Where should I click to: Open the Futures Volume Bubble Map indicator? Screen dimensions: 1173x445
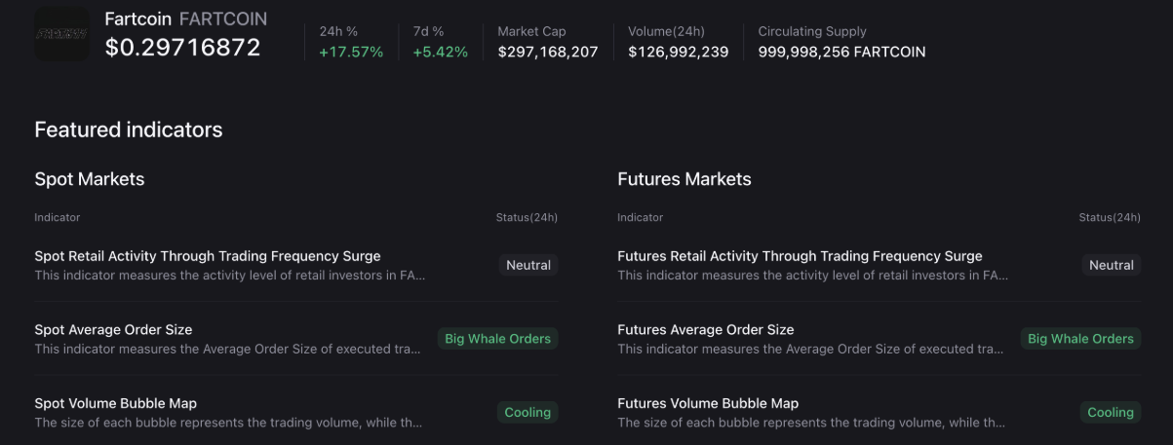[708, 404]
